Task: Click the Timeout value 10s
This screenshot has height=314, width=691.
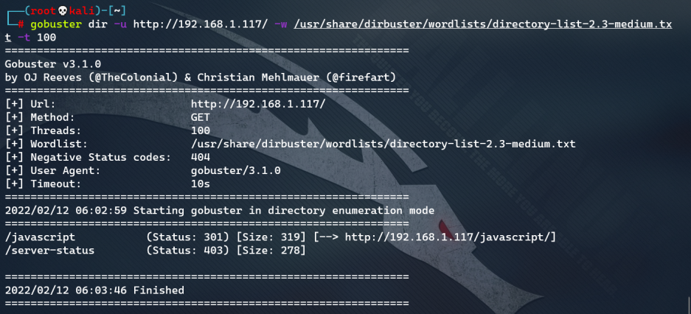Action: coord(201,184)
